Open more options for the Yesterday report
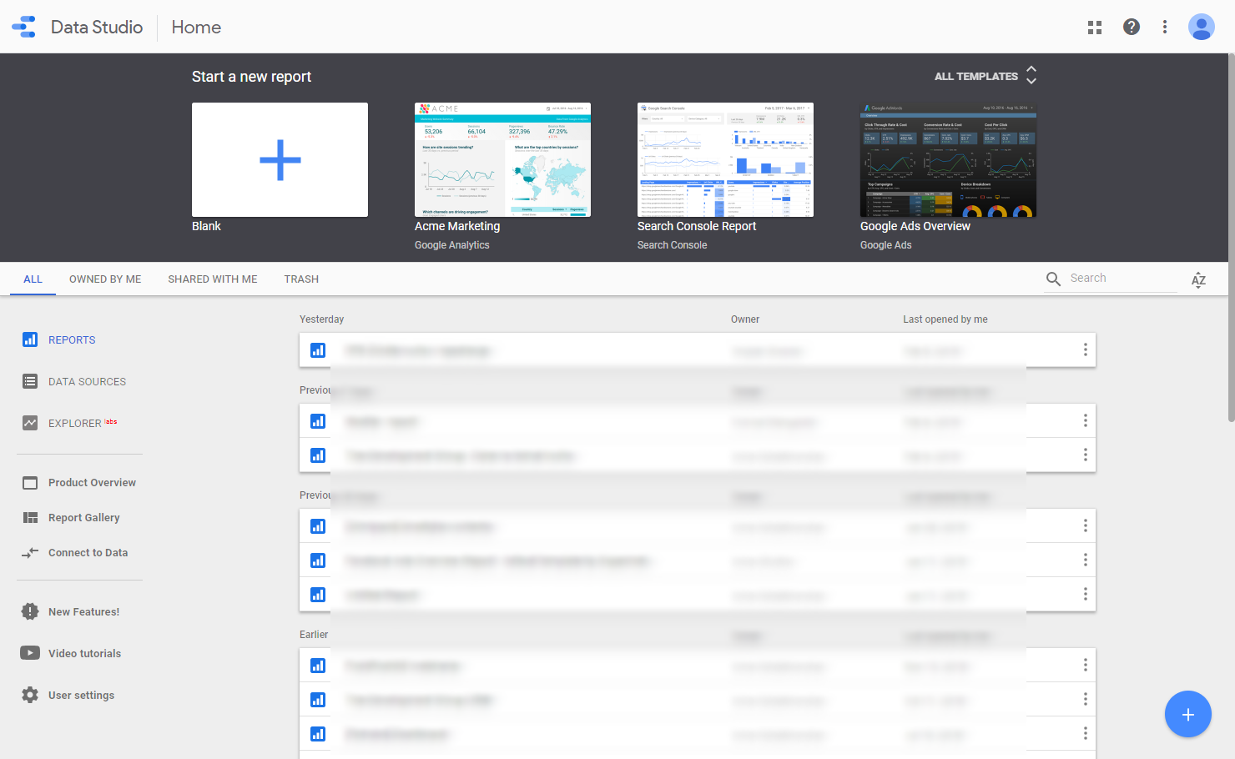 [x=1085, y=349]
